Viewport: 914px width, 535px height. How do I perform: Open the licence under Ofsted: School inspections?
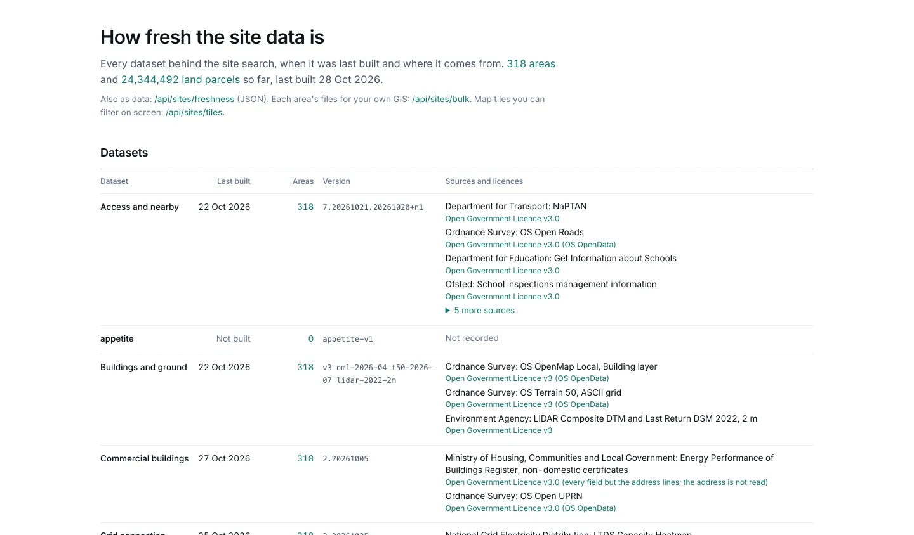(x=502, y=297)
